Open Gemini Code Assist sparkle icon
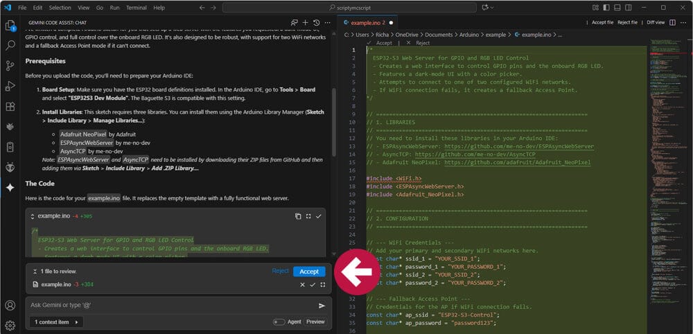 (10, 188)
